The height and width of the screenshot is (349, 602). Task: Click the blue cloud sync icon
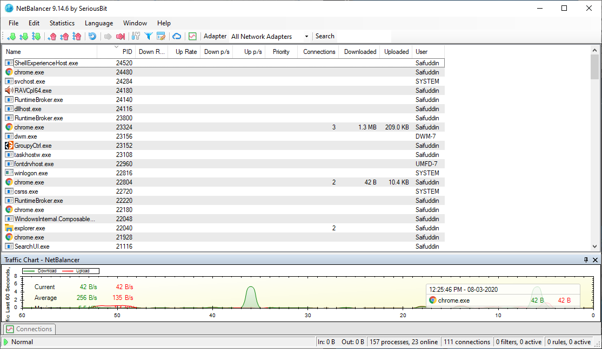pyautogui.click(x=177, y=36)
